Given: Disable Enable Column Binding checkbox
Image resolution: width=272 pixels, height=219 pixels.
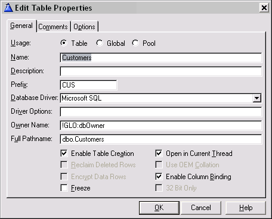Looking at the screenshot, I should [159, 177].
